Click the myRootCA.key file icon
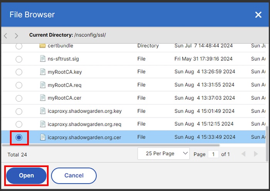The image size is (270, 191). [43, 72]
